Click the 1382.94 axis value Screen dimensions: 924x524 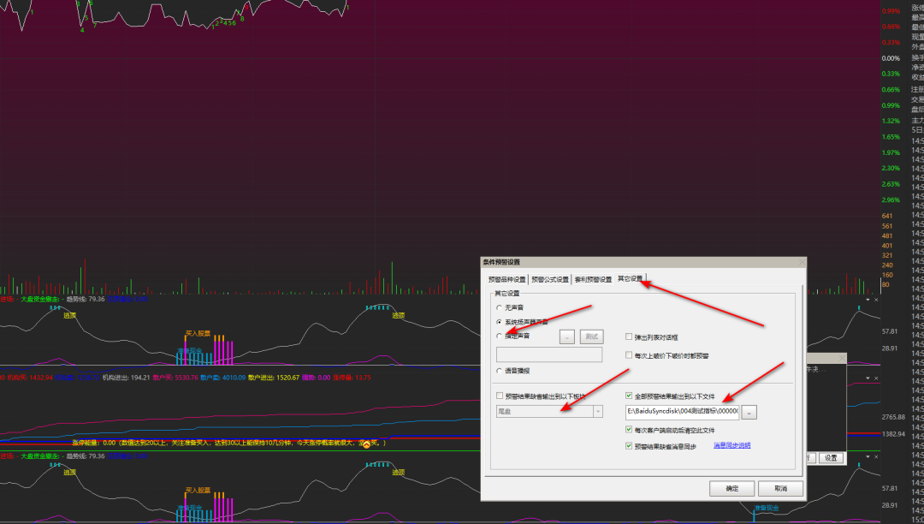coord(893,433)
